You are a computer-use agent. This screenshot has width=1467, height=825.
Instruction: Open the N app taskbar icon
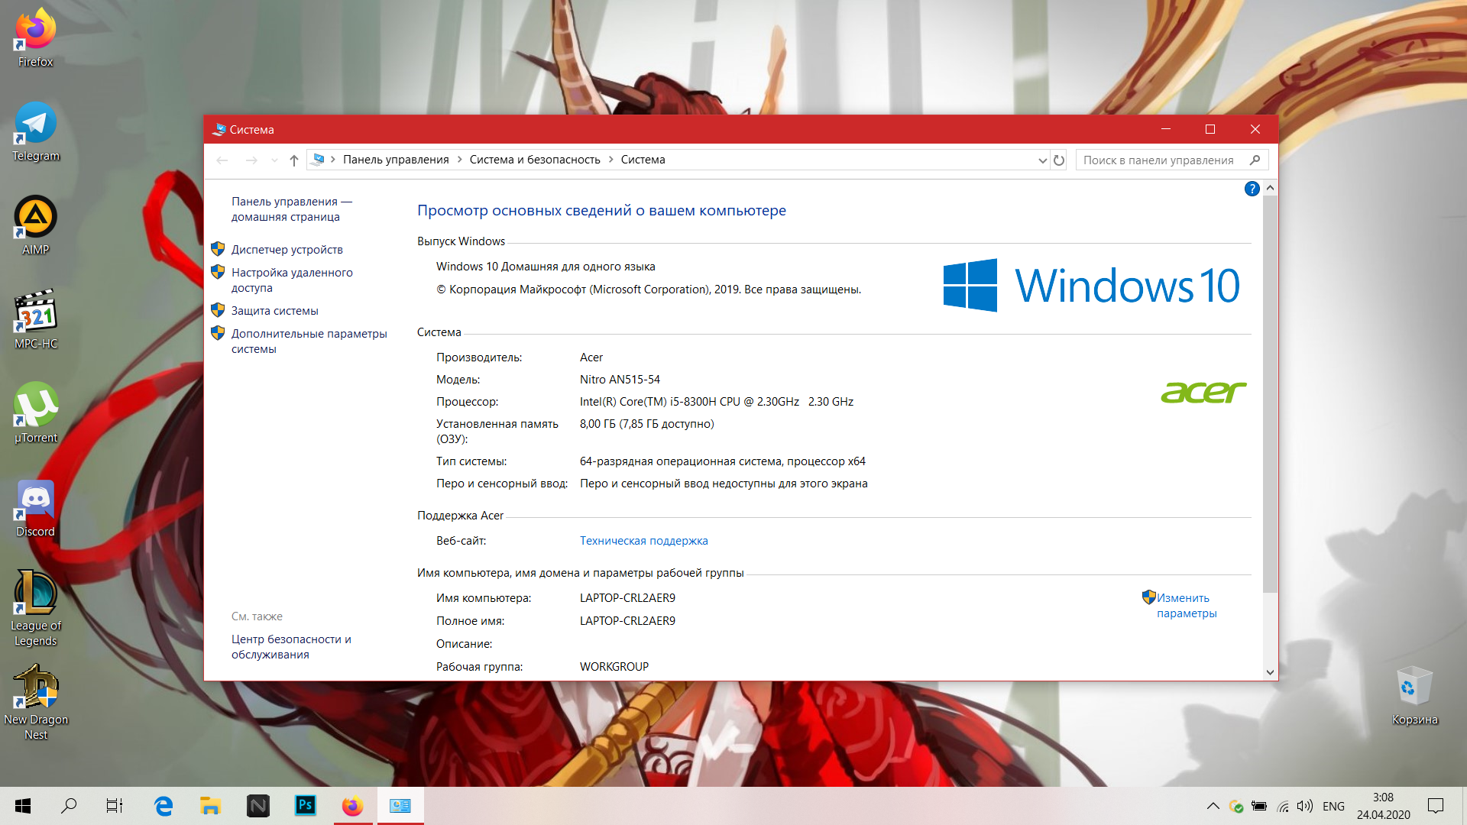pyautogui.click(x=258, y=806)
